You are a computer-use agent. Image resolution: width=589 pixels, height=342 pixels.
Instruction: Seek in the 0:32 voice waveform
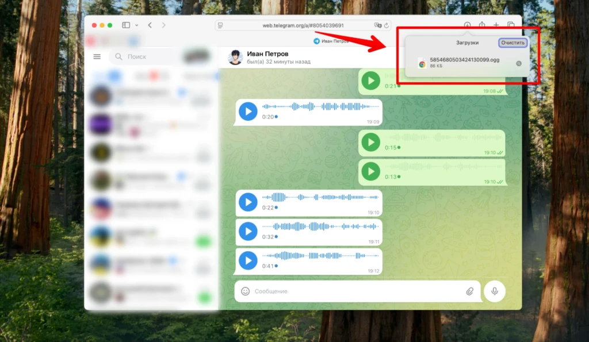320,226
